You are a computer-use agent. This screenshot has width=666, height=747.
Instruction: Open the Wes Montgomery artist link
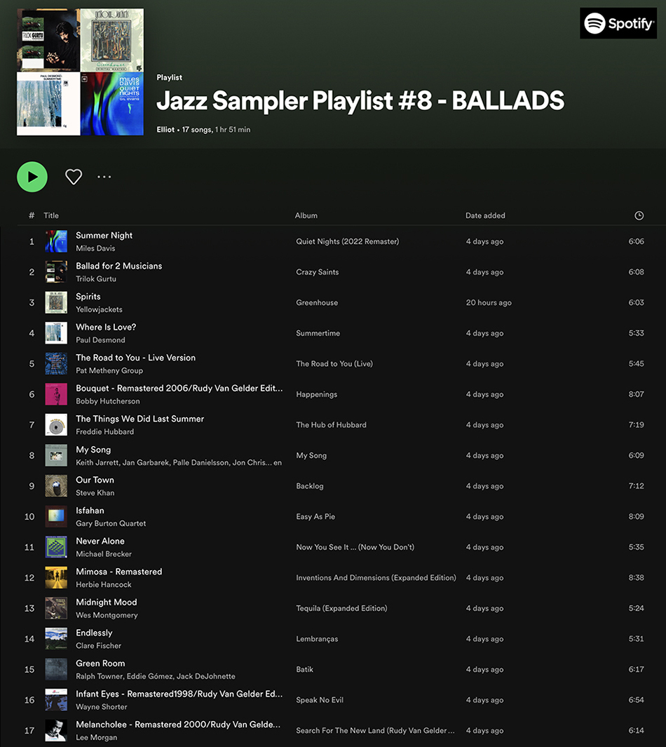click(x=107, y=615)
